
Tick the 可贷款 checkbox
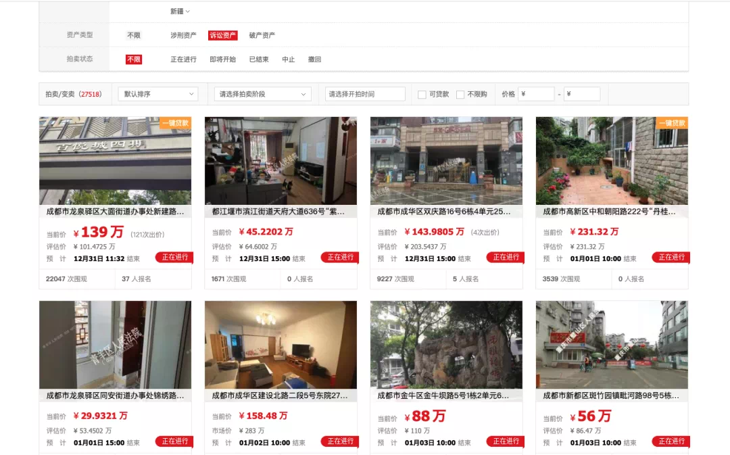(x=422, y=95)
